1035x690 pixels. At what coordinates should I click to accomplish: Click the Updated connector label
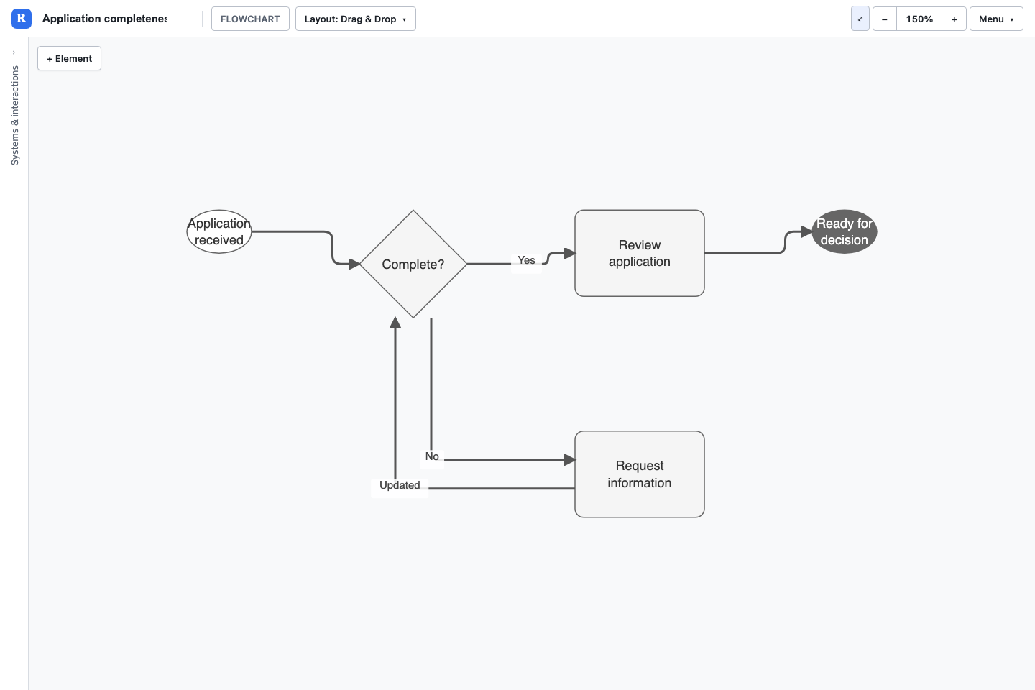click(x=400, y=485)
